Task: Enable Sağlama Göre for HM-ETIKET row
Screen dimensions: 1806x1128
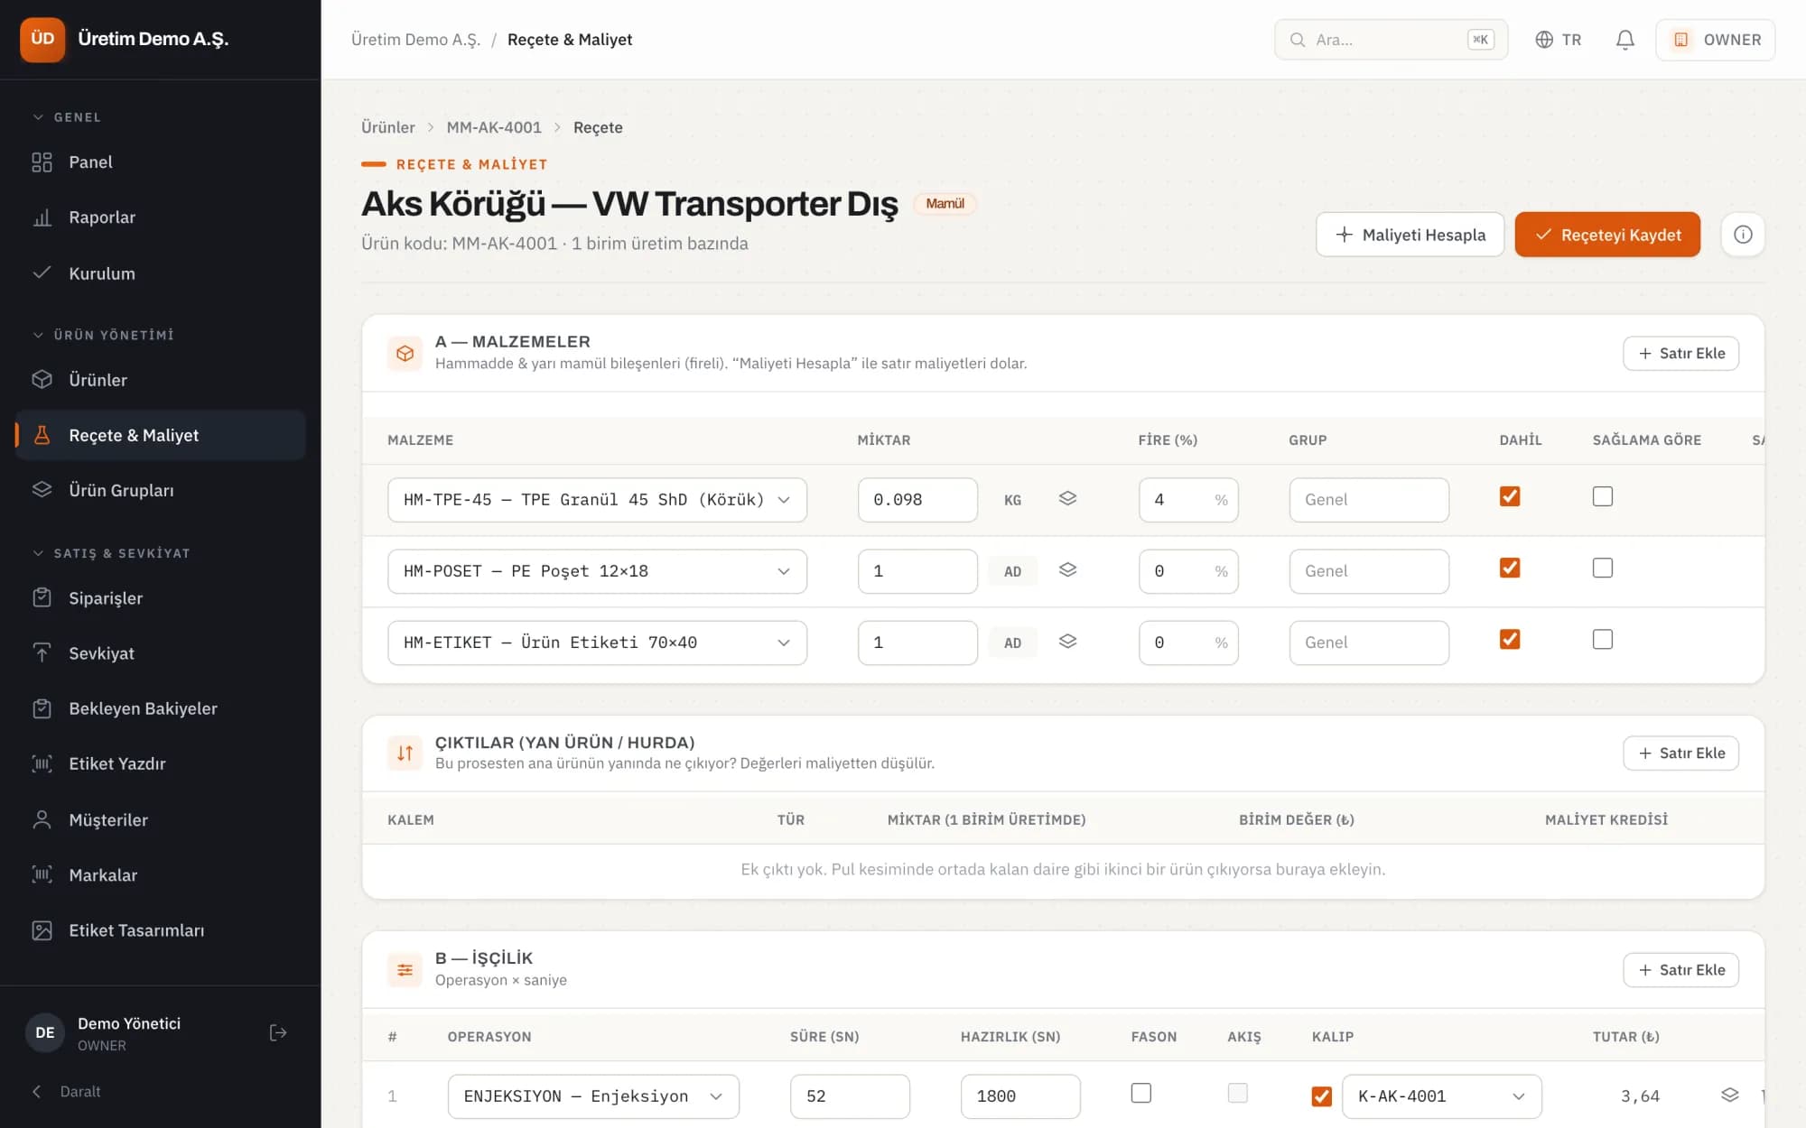Action: click(1603, 639)
